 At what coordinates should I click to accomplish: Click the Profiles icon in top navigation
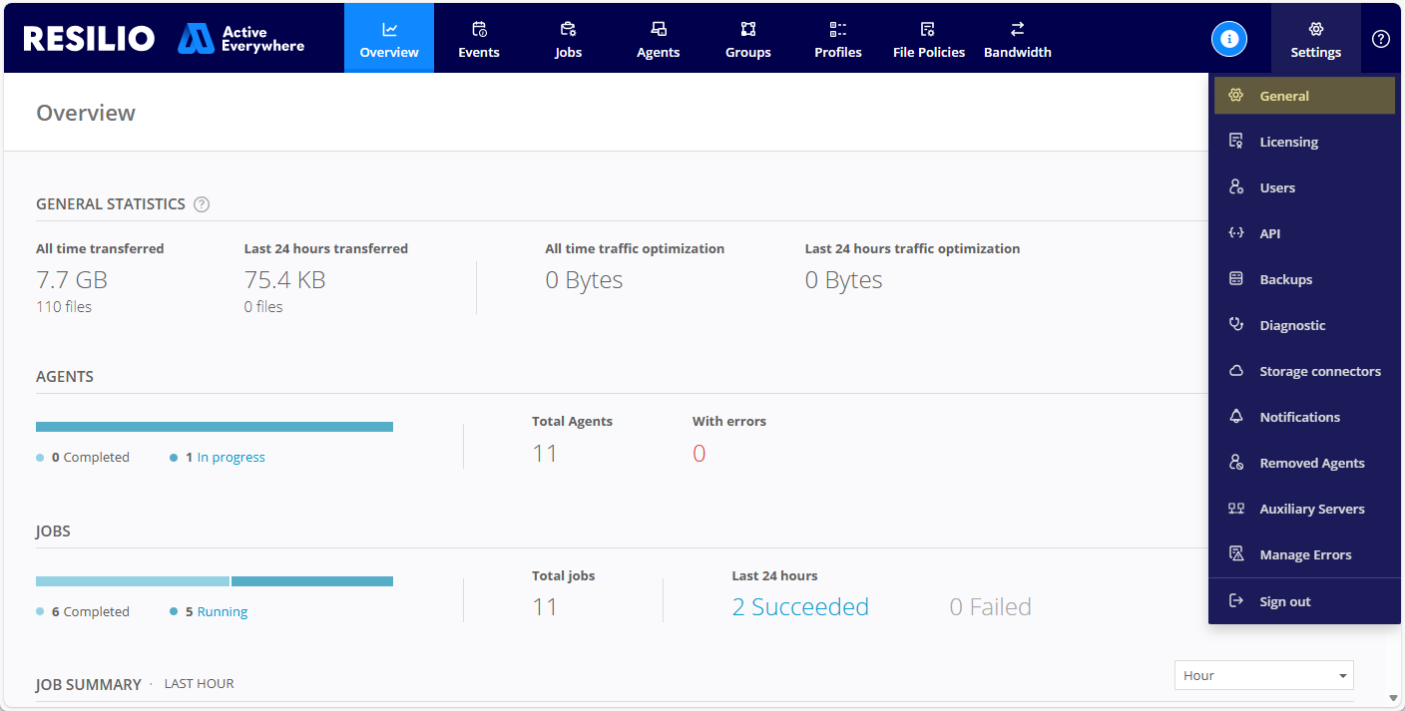point(838,29)
